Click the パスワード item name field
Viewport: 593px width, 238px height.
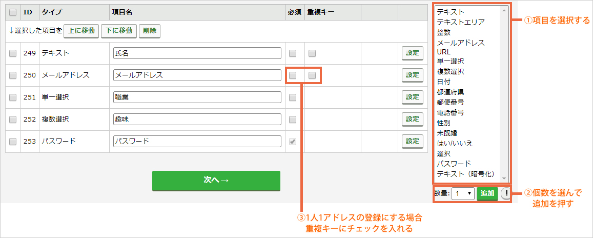pos(197,141)
